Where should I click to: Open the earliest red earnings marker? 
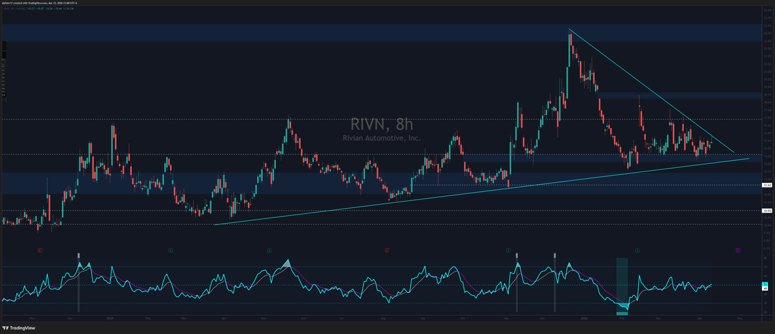click(x=40, y=249)
